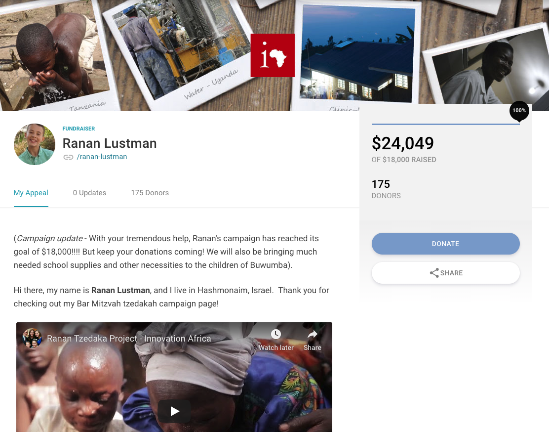Click the Watch later clock icon

point(276,334)
